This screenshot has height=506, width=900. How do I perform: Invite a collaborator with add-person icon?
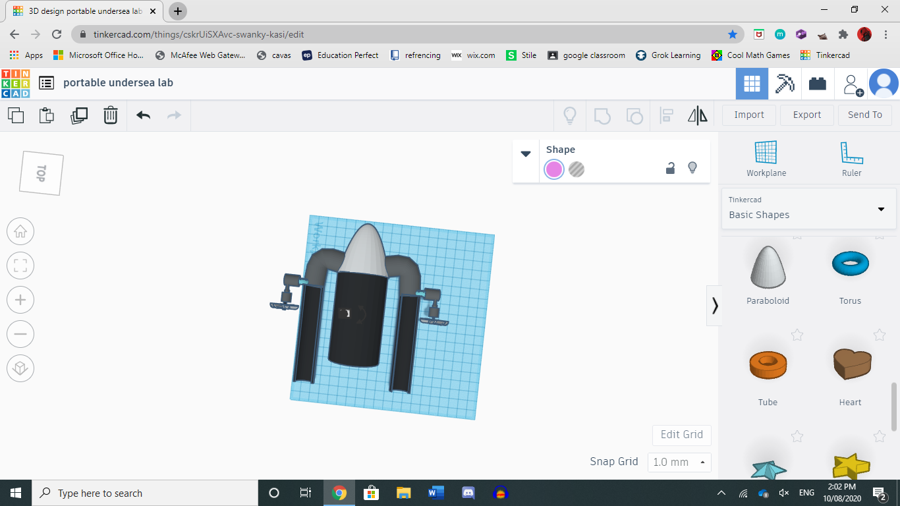point(853,85)
